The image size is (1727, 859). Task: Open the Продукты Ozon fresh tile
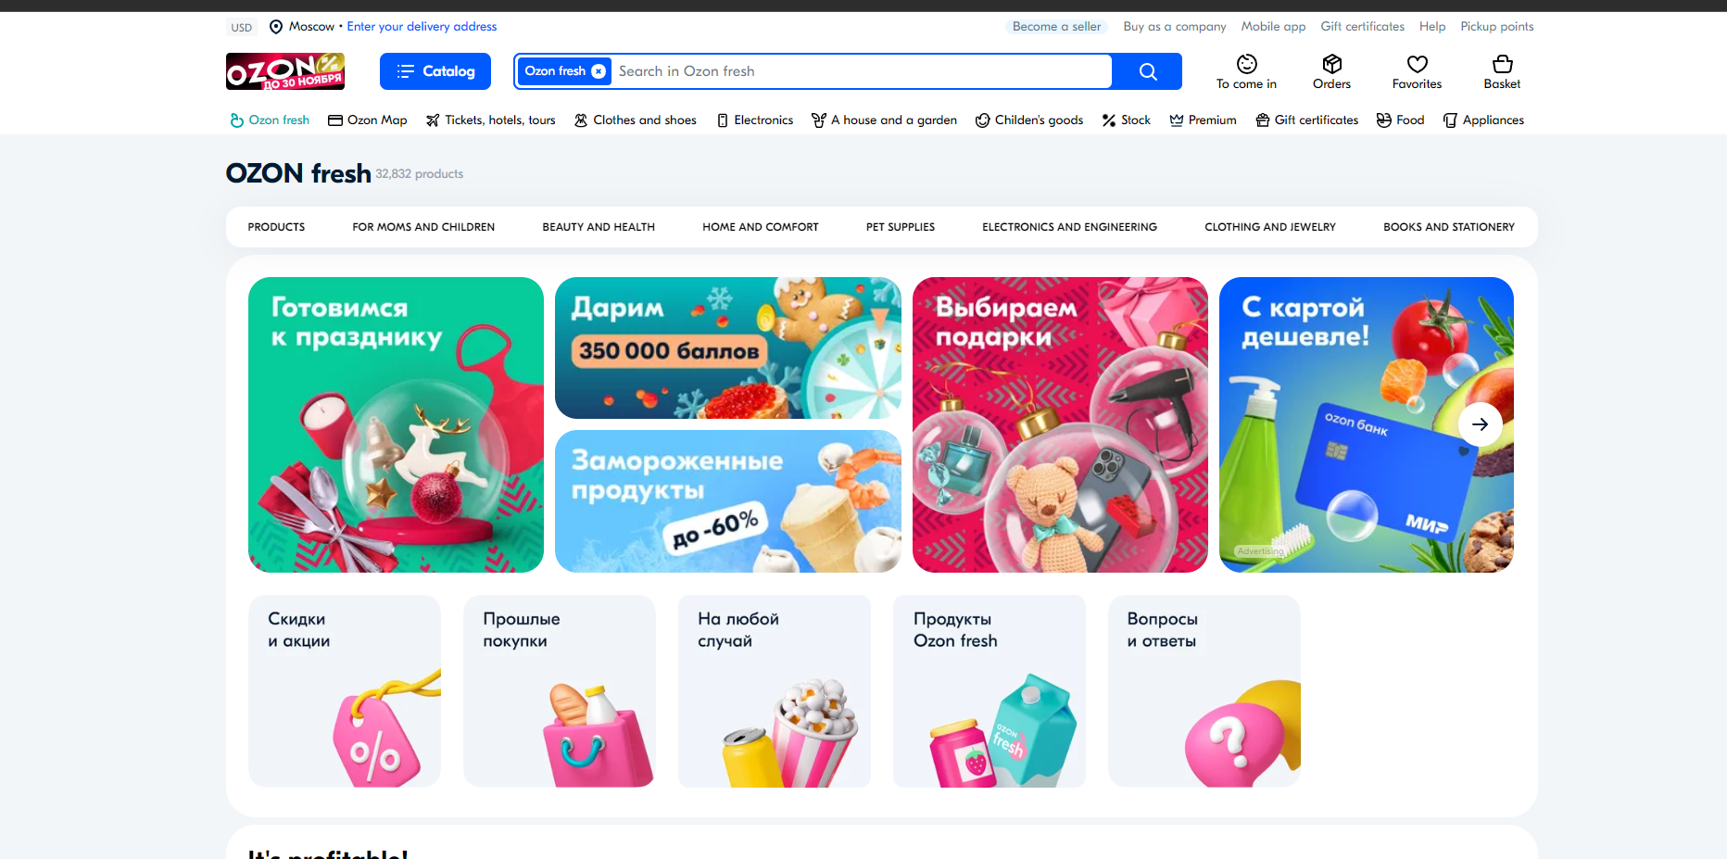(990, 691)
